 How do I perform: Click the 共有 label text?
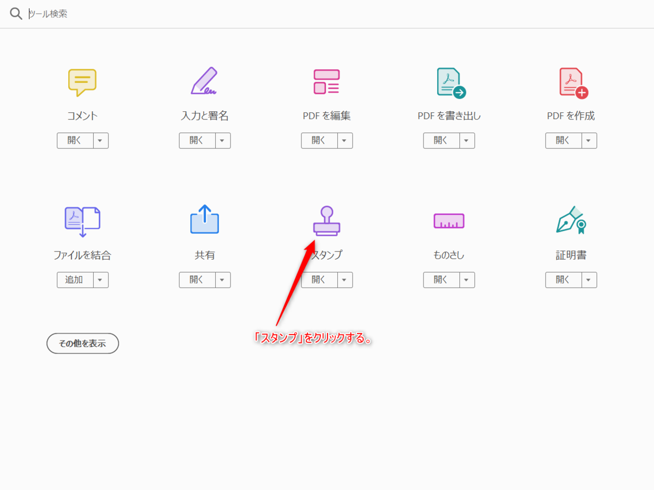(x=205, y=255)
